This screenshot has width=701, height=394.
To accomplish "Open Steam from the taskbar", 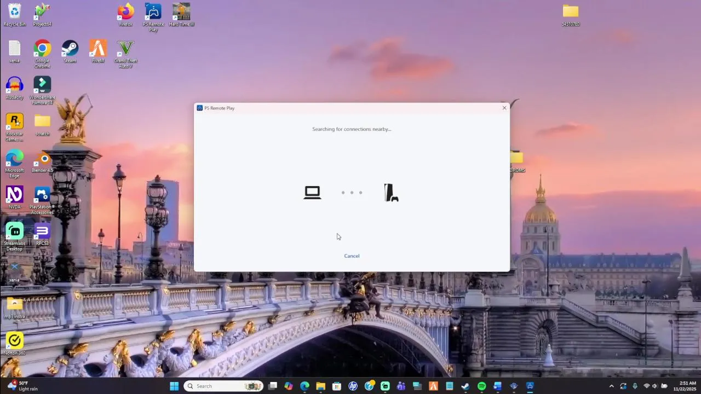I will 466,386.
